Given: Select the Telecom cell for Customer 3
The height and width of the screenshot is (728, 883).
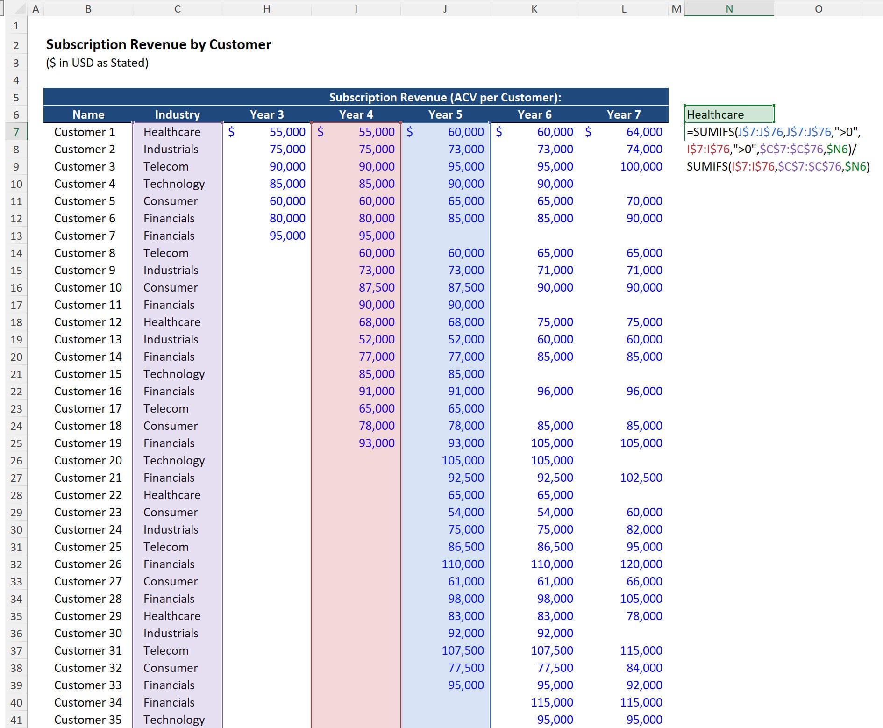Looking at the screenshot, I should tap(166, 166).
